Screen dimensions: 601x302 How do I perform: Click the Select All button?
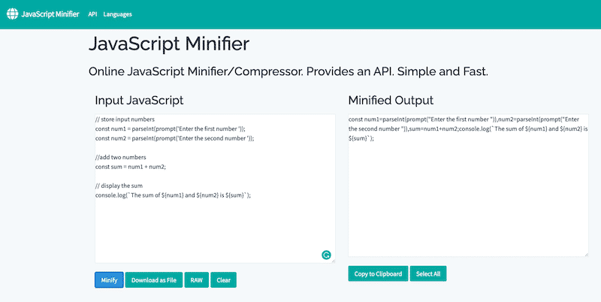(x=428, y=273)
